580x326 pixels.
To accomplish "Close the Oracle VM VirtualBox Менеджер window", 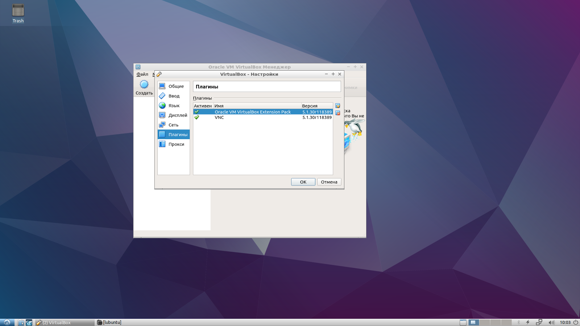I will (x=362, y=67).
